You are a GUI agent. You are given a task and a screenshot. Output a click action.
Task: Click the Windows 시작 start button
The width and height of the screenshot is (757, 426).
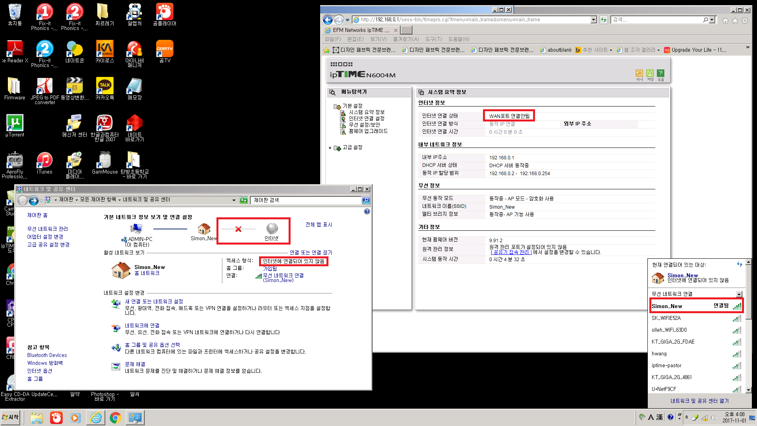[x=11, y=417]
